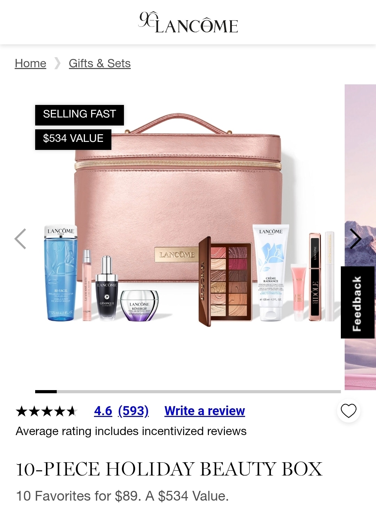
Task: Click the 10-Piece Holiday Beauty Box title
Action: click(x=169, y=469)
